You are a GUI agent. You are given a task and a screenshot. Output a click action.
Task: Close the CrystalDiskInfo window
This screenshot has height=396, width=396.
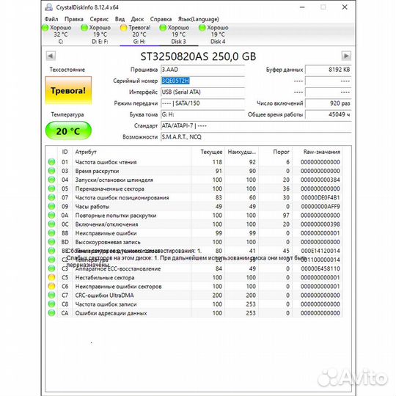click(x=345, y=7)
